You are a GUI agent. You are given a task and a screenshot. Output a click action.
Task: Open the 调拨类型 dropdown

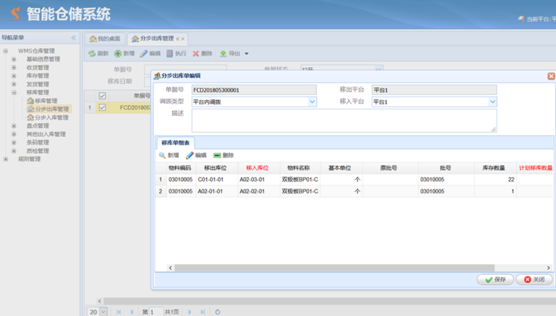click(312, 102)
